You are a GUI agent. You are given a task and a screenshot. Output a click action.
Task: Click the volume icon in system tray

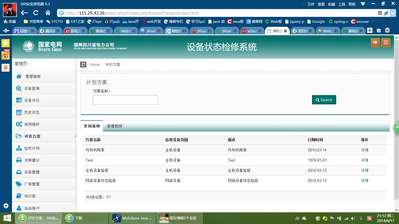[353, 218]
